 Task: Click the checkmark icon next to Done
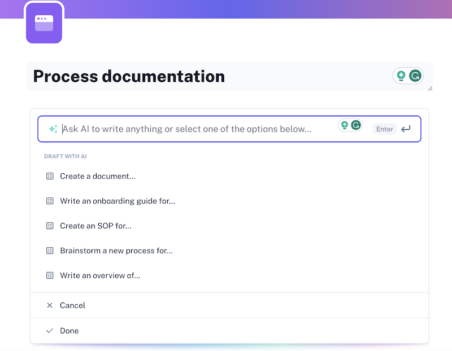[50, 331]
